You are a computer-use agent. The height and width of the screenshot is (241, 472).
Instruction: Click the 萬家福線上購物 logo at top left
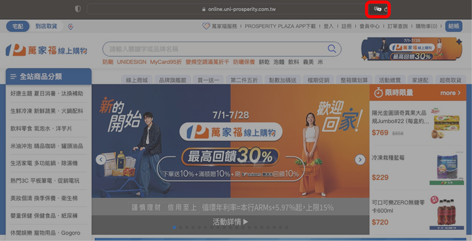click(46, 50)
